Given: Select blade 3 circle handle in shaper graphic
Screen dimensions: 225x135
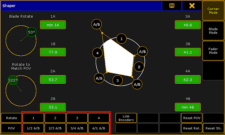Looking at the screenshot, I should tap(117, 80).
